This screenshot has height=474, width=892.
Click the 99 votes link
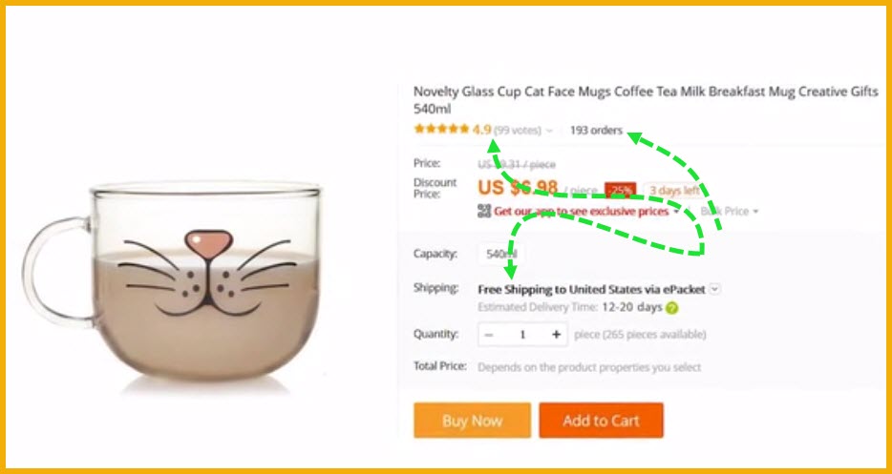(517, 131)
